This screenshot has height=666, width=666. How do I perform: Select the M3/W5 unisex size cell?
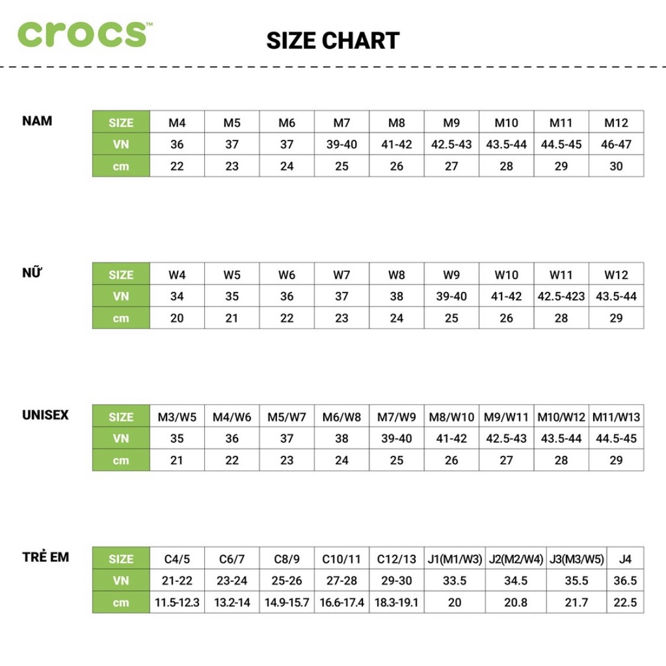point(177,417)
